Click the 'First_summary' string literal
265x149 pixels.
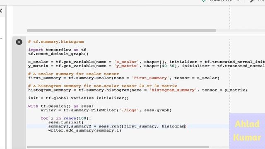150,78
